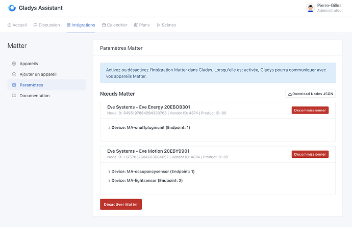Click the Gladys Assistant logo icon
Screen dimensions: 352x227
pyautogui.click(x=12, y=8)
